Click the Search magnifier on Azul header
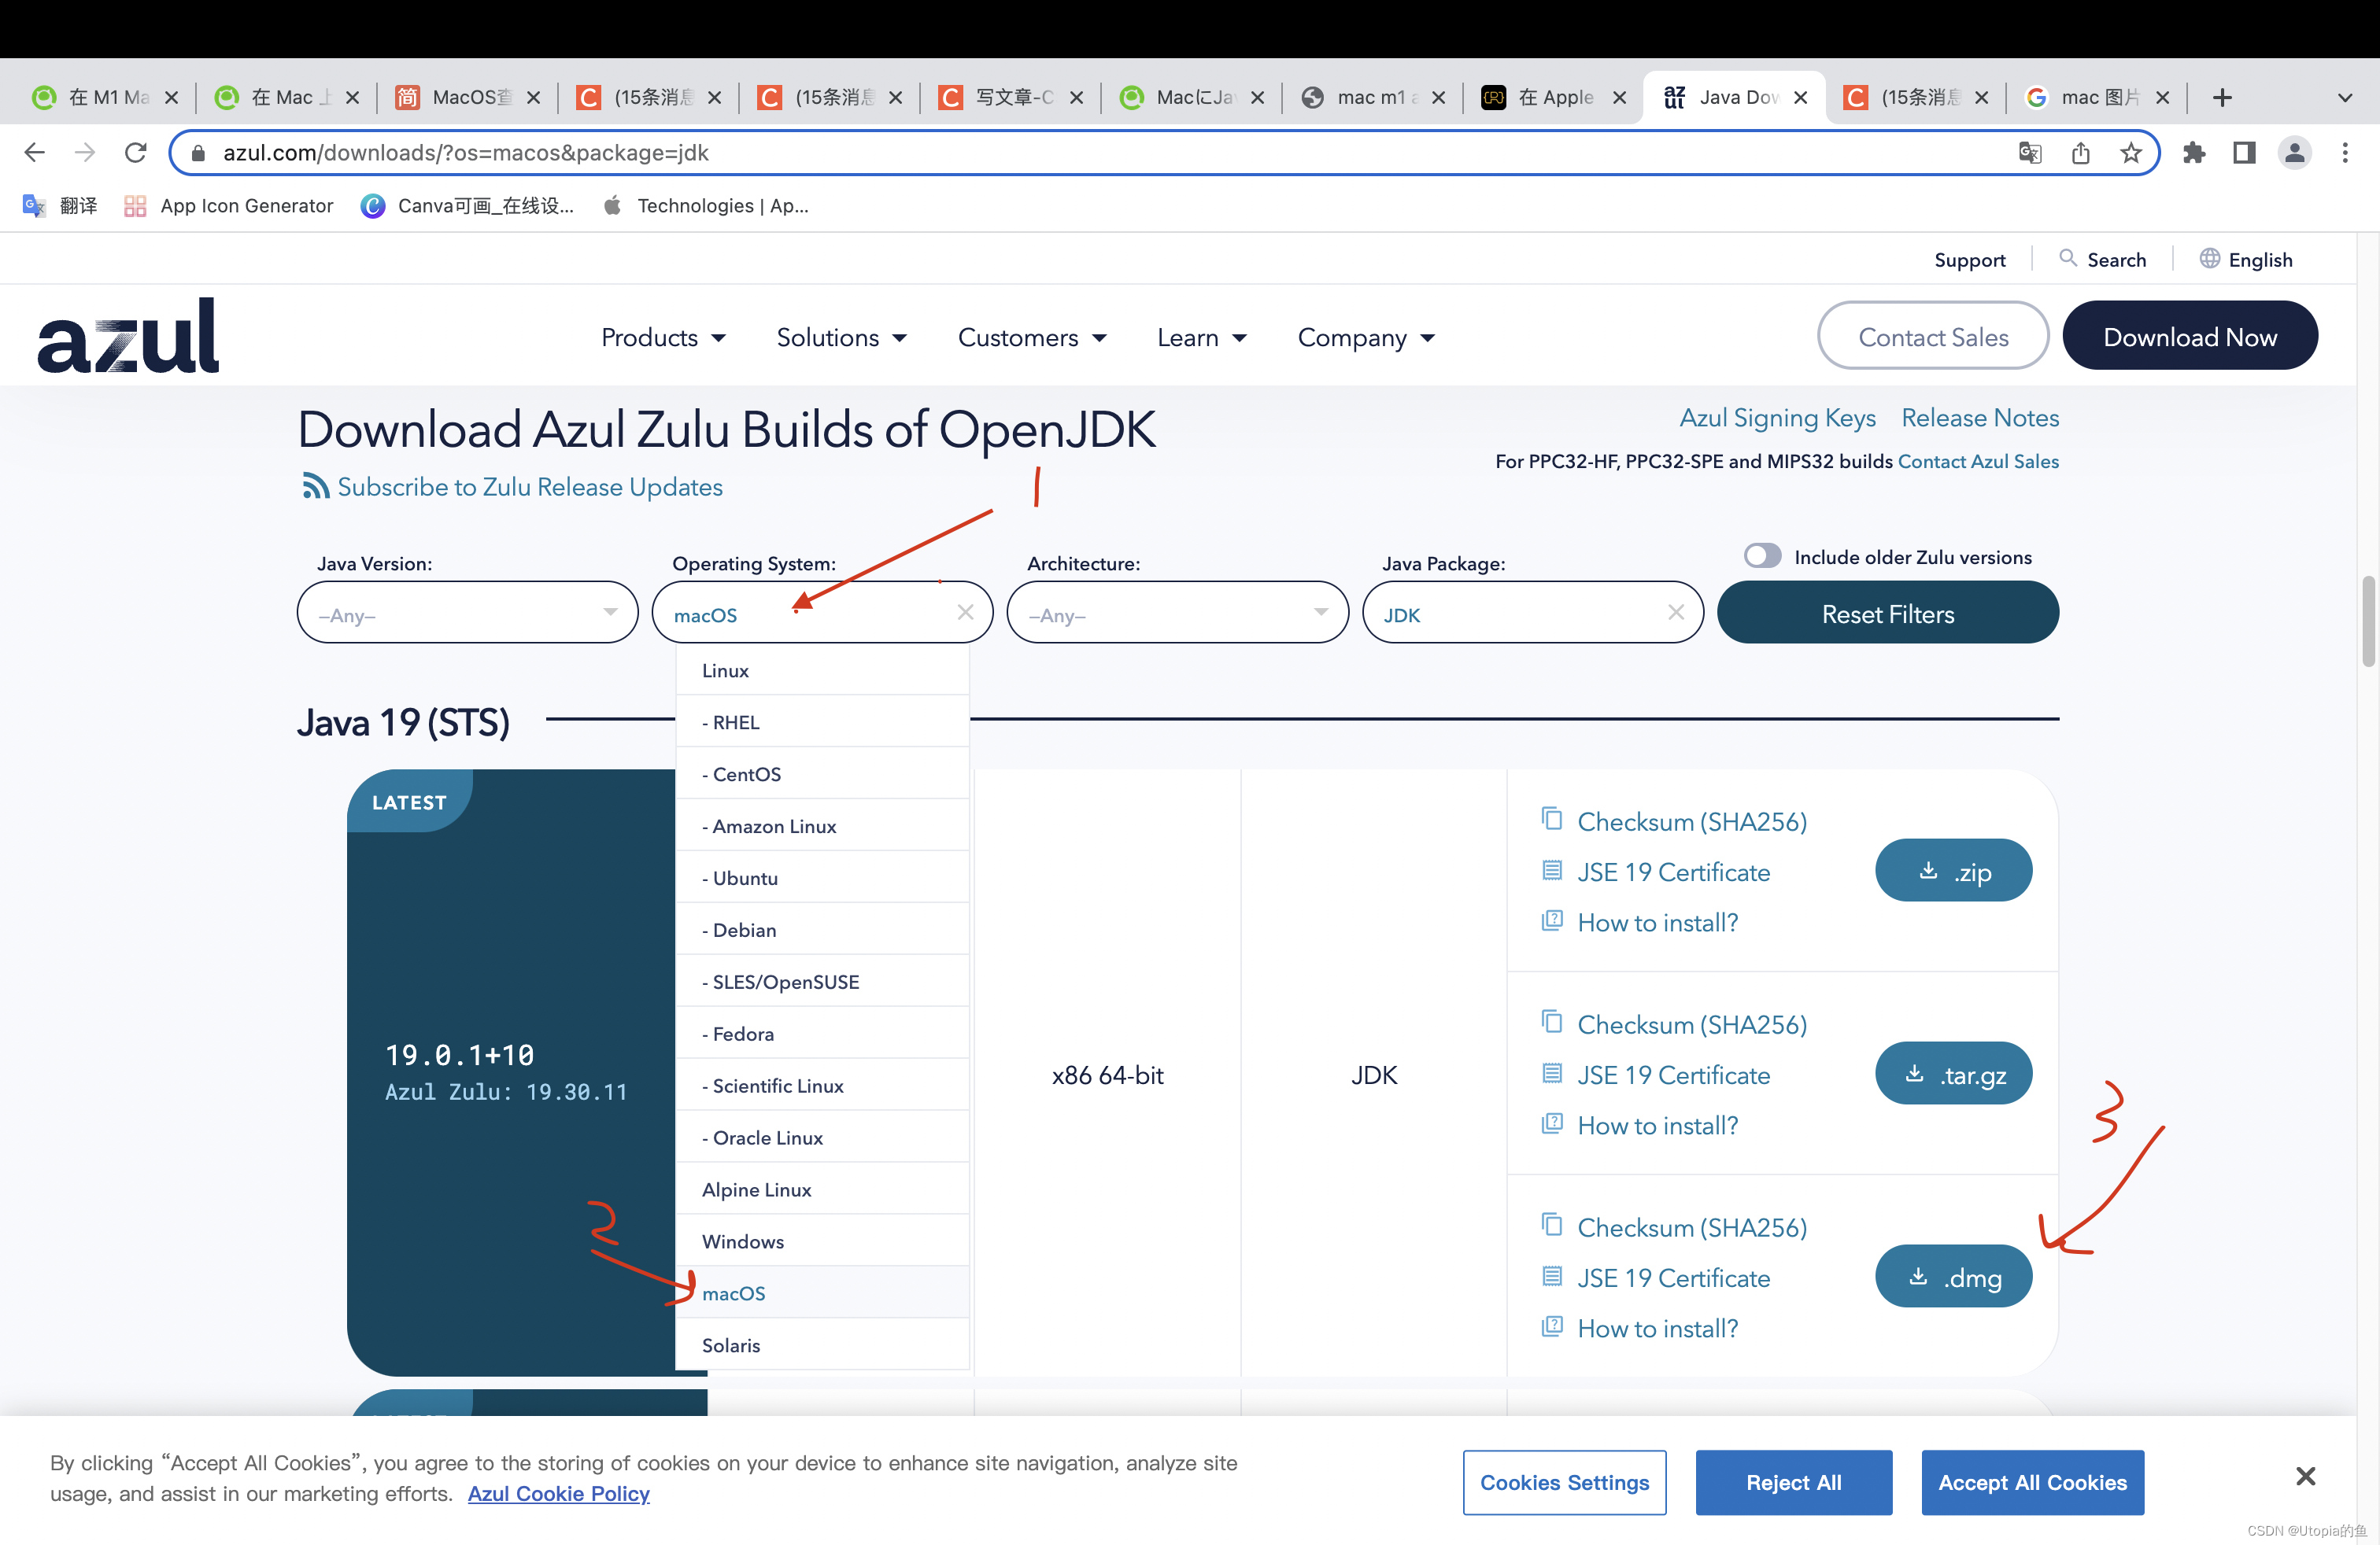Image resolution: width=2380 pixels, height=1545 pixels. 2068,258
